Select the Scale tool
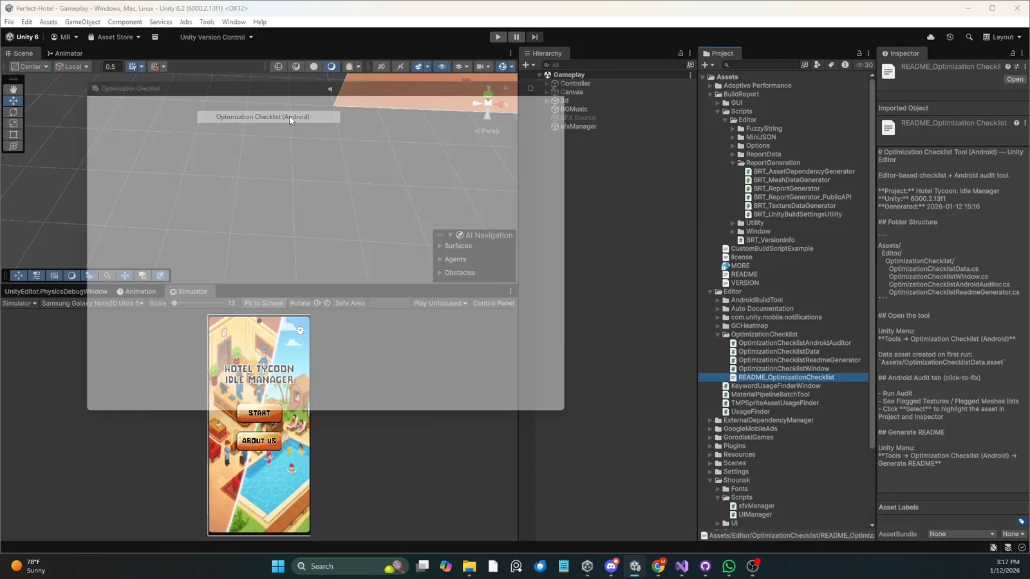 coord(13,124)
